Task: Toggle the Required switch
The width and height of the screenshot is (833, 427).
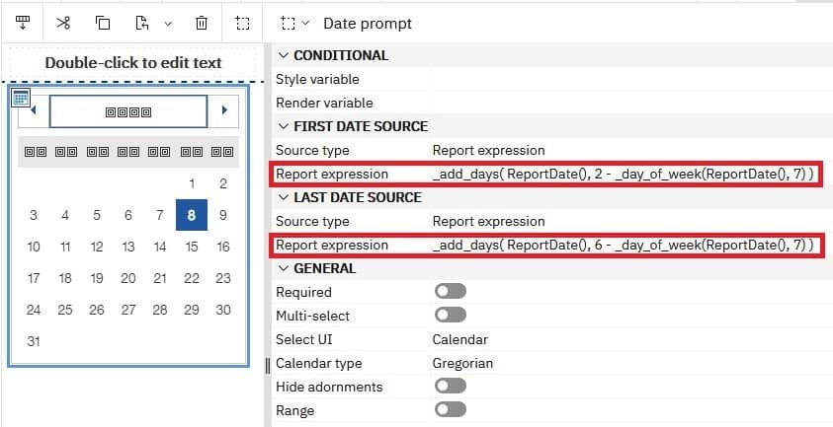Action: 450,292
